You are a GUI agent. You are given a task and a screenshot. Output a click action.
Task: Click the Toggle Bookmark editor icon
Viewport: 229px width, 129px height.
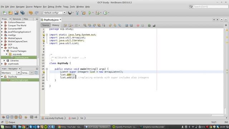120,25
